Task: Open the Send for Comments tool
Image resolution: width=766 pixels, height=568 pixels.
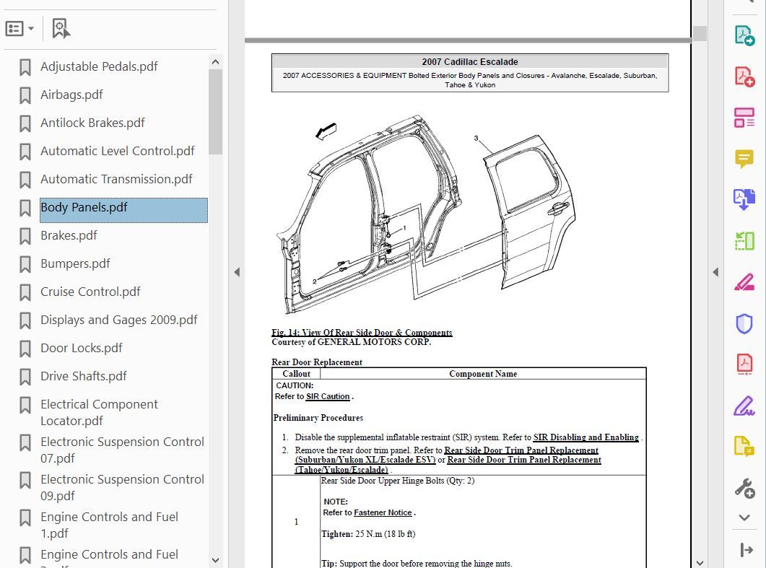Action: pos(744,447)
